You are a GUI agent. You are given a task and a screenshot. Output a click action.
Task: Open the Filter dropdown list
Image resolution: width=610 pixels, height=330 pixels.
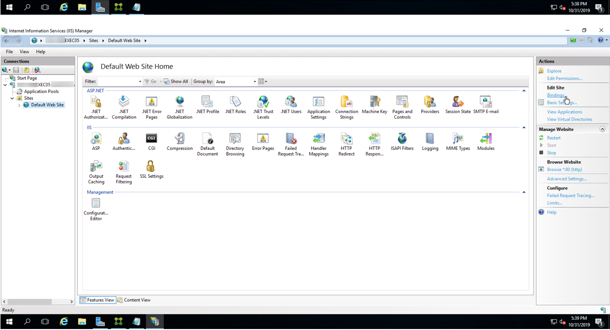tap(140, 82)
